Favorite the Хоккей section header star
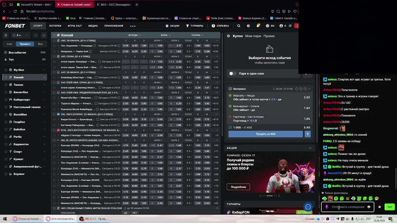This screenshot has height=223, width=397. pos(54,35)
